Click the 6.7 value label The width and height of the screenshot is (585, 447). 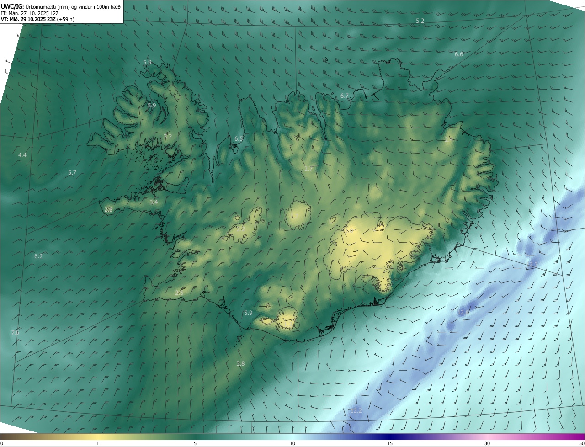coord(345,96)
